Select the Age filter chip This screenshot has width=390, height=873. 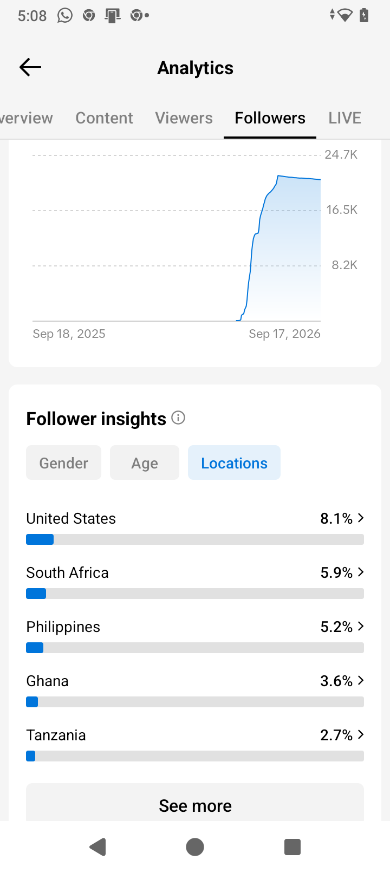pyautogui.click(x=145, y=462)
